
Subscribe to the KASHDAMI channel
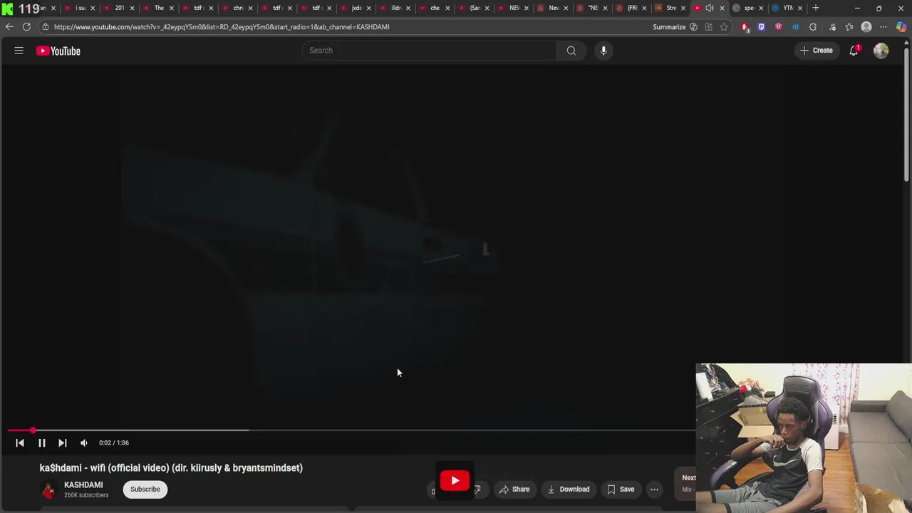tap(145, 489)
